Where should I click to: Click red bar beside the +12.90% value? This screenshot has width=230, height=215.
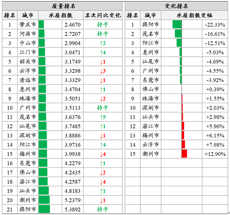[184, 154]
